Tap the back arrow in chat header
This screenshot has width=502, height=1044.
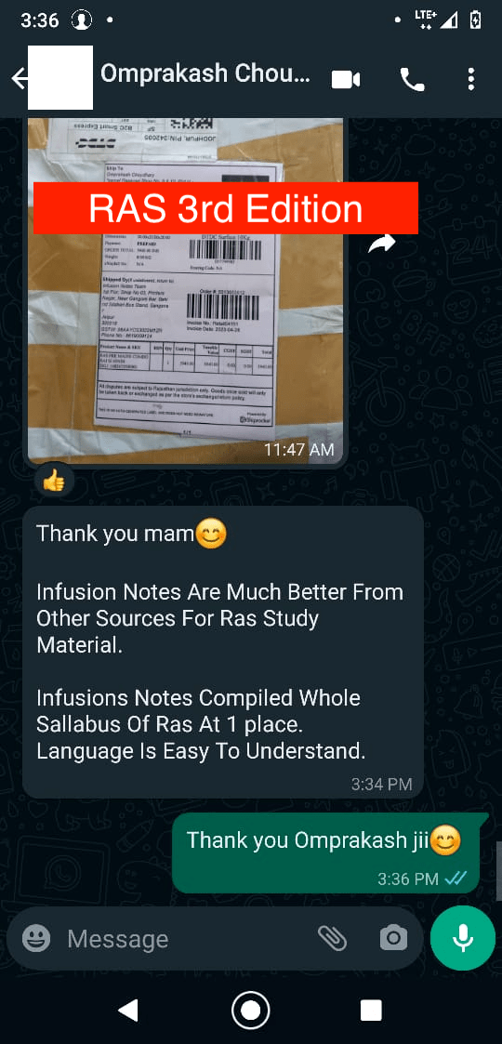pos(19,79)
